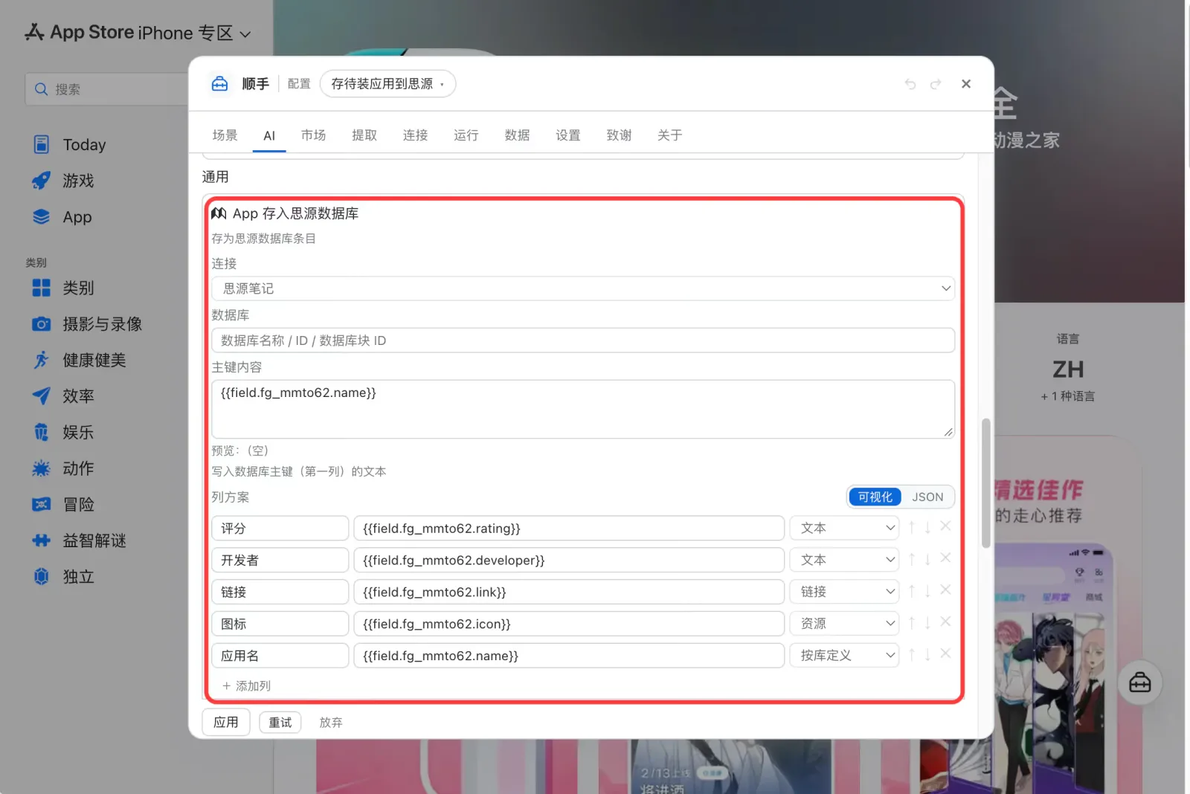
Task: Click the 应用 button
Action: coord(226,722)
